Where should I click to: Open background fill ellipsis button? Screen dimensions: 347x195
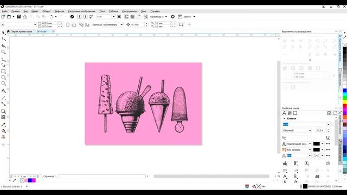[x=328, y=149]
